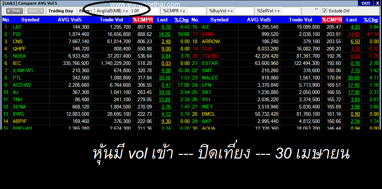382x189 pixels.
Task: Select symbol NUSA
Action: (x=19, y=56)
